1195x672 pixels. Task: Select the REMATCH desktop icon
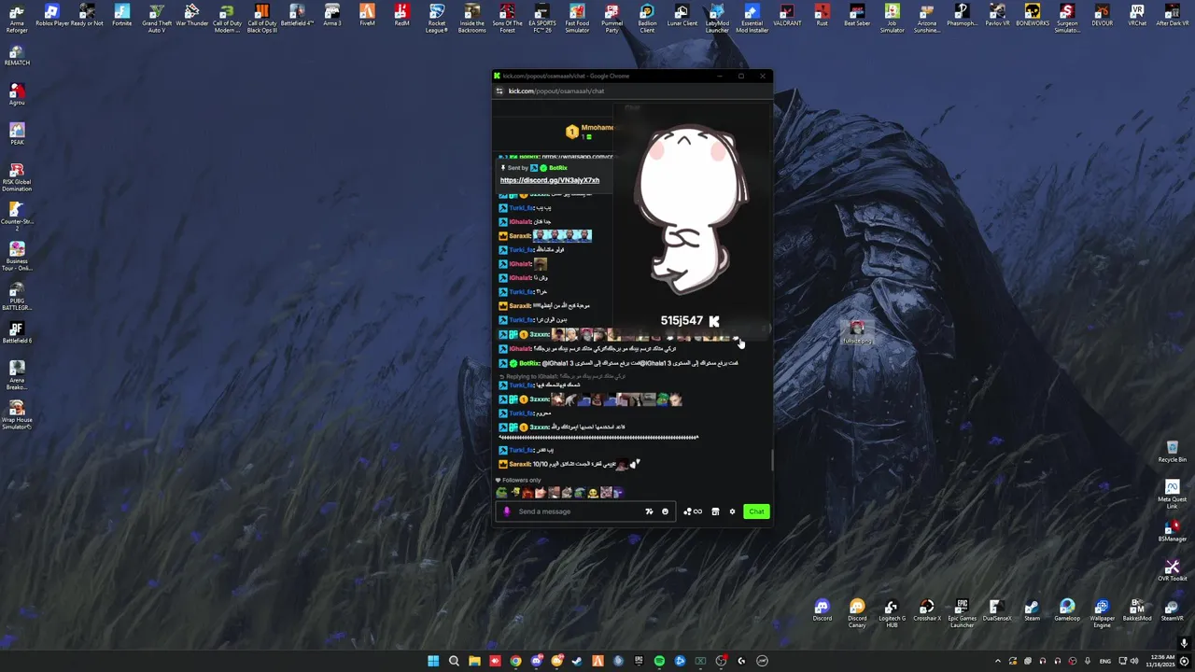point(17,54)
